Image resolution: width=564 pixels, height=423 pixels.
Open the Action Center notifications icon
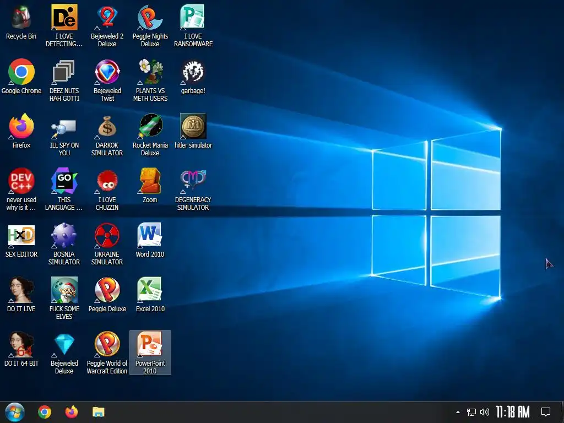pos(546,412)
